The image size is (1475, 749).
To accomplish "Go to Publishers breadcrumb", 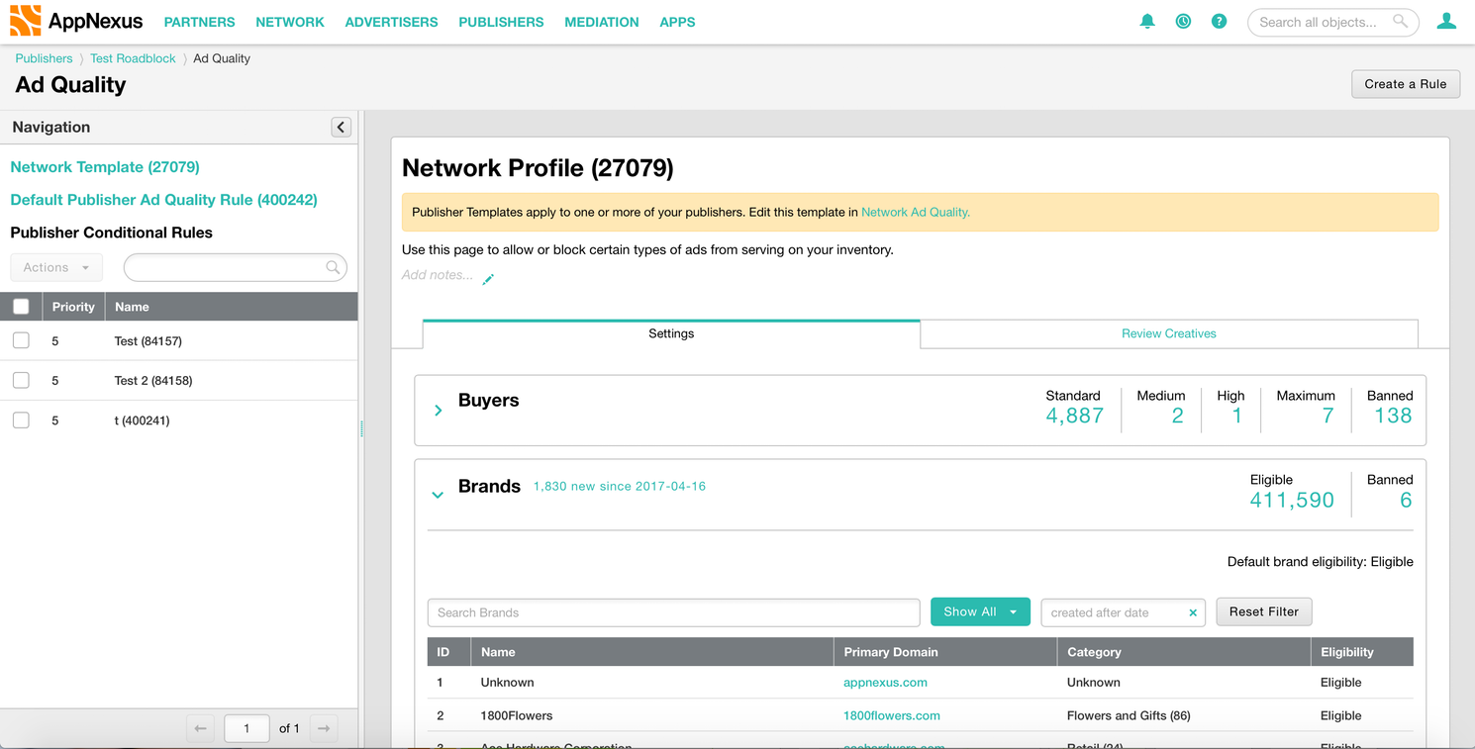I will 44,58.
